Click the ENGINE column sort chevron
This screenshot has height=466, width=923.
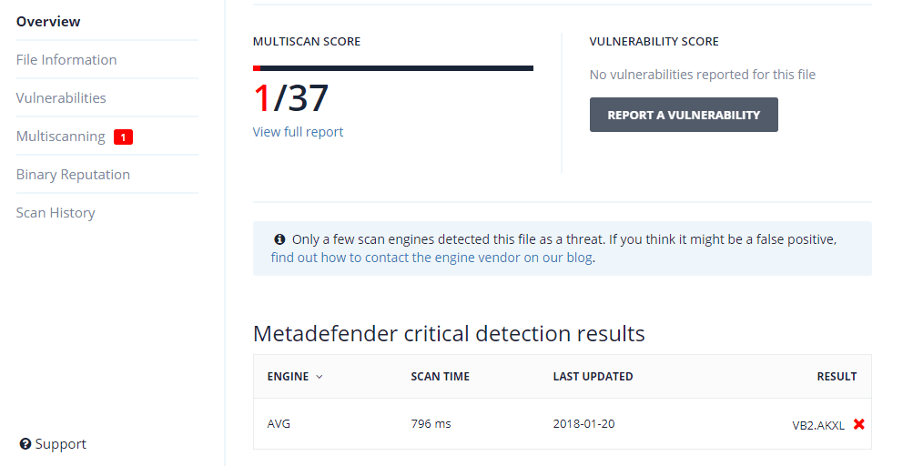(319, 377)
